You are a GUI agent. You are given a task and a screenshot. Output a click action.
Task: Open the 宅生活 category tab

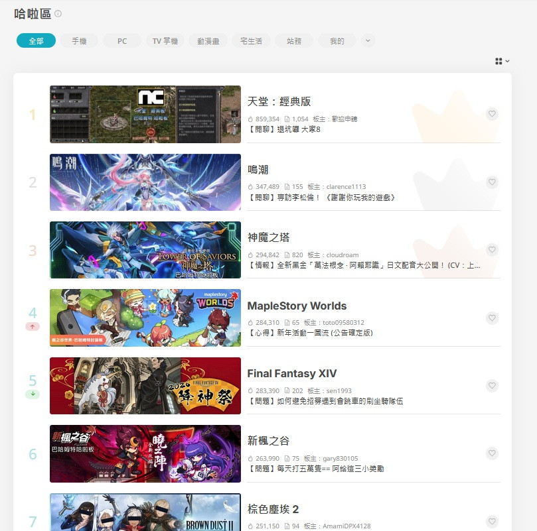tap(251, 40)
